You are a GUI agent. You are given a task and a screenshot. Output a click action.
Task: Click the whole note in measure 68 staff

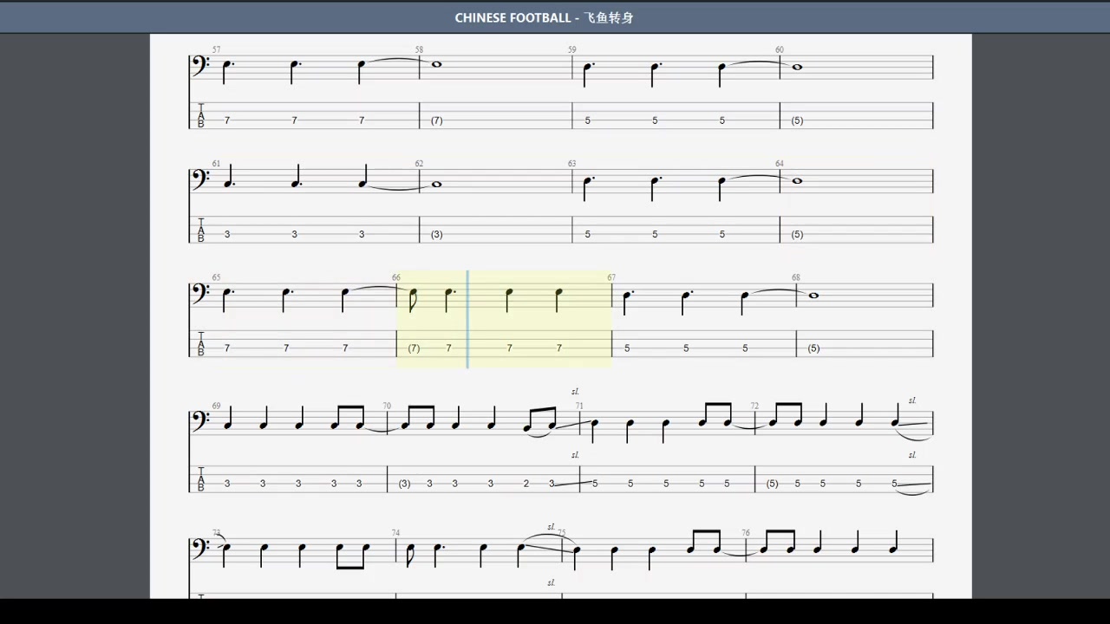point(814,295)
